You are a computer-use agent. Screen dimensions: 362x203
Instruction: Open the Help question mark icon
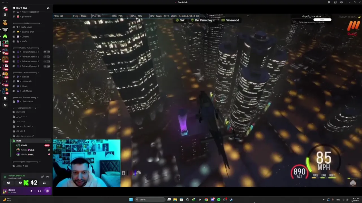pos(341,2)
